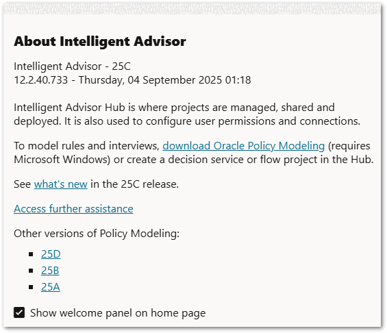Click the 12.2.40.733 build number
Image resolution: width=387 pixels, height=333 pixels.
(x=40, y=80)
